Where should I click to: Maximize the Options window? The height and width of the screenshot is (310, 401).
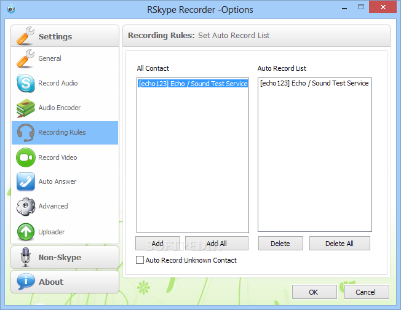(361, 7)
